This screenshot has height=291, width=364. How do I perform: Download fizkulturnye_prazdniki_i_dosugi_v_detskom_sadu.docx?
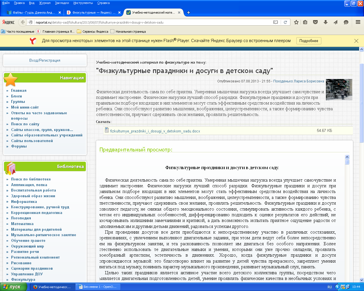[155, 131]
